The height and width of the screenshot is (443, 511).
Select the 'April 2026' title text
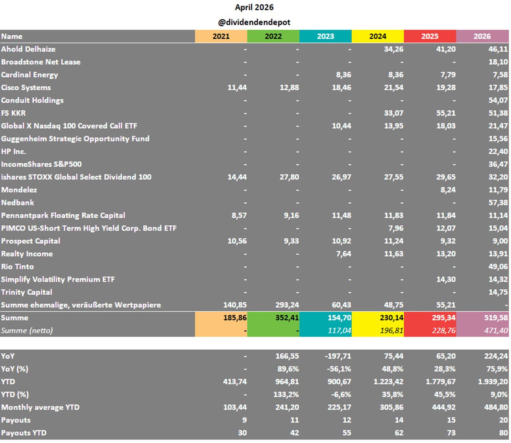point(254,7)
